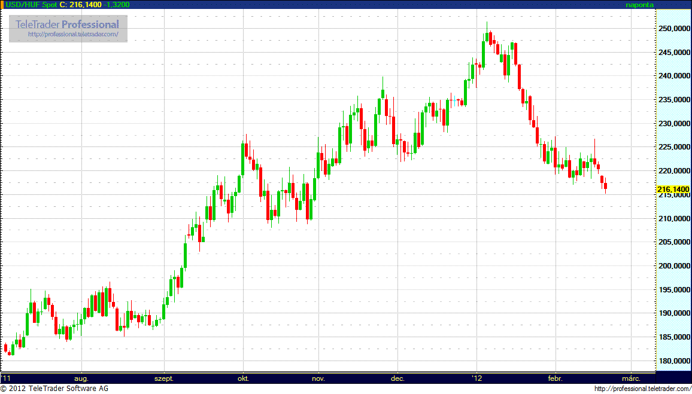Select the yellow 216,1400 current price marker
692x394 pixels.
click(x=673, y=189)
